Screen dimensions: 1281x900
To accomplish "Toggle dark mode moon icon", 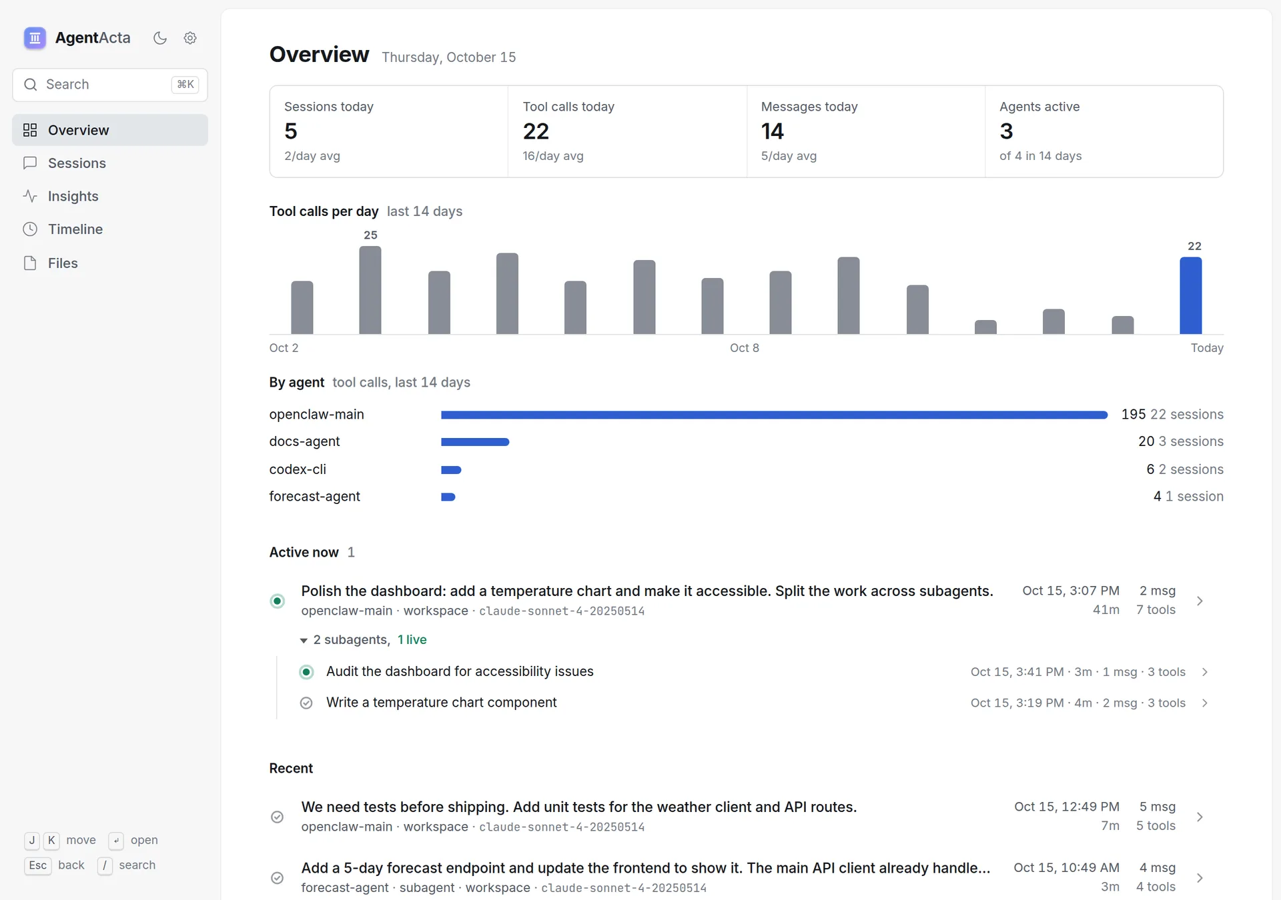I will tap(160, 38).
